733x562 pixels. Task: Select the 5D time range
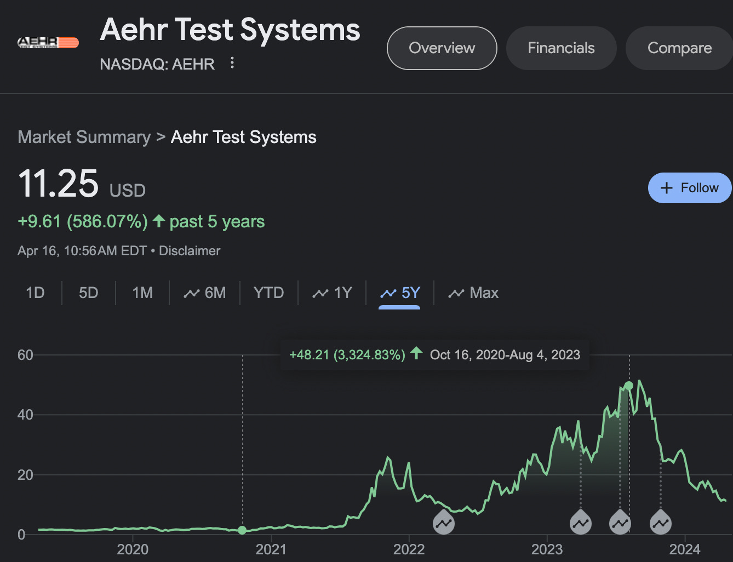(88, 293)
